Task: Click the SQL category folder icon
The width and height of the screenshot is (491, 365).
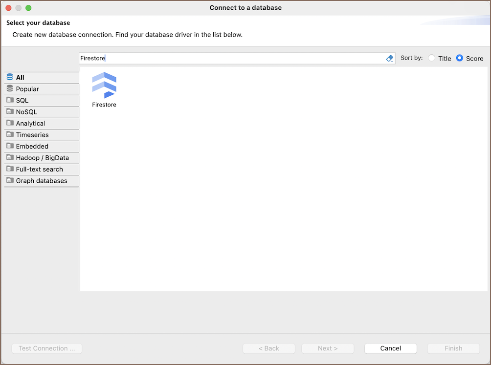Action: point(10,100)
